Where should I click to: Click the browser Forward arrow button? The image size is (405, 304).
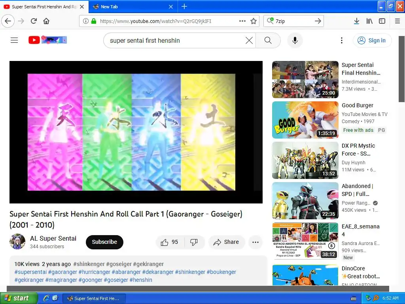tap(21, 21)
